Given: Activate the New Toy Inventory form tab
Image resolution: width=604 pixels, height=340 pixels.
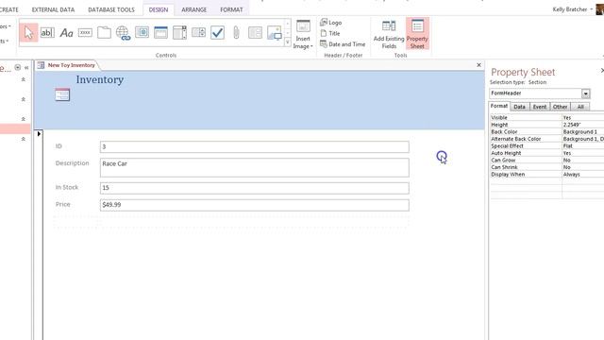Looking at the screenshot, I should pyautogui.click(x=68, y=65).
